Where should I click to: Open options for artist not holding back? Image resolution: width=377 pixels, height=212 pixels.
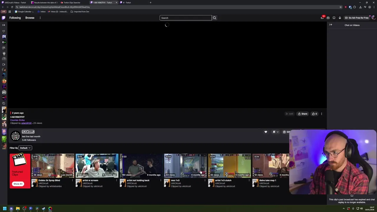pos(161,180)
